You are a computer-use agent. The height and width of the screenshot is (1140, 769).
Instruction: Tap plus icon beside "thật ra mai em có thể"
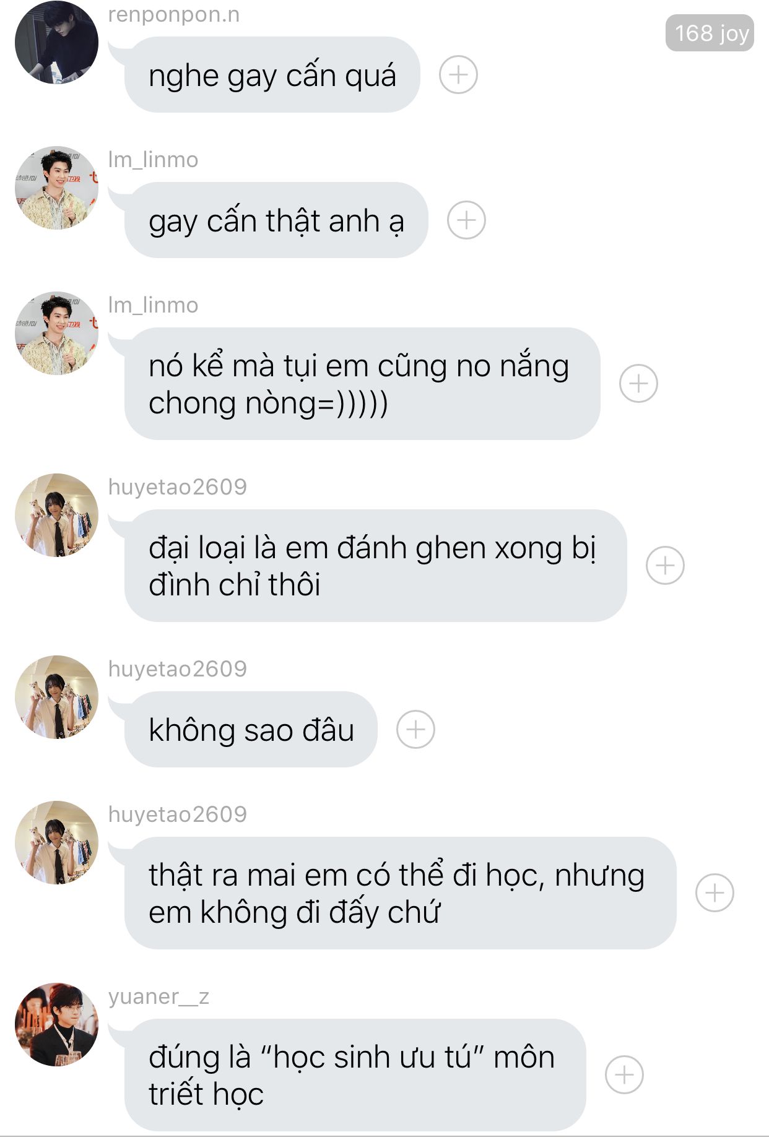[715, 893]
